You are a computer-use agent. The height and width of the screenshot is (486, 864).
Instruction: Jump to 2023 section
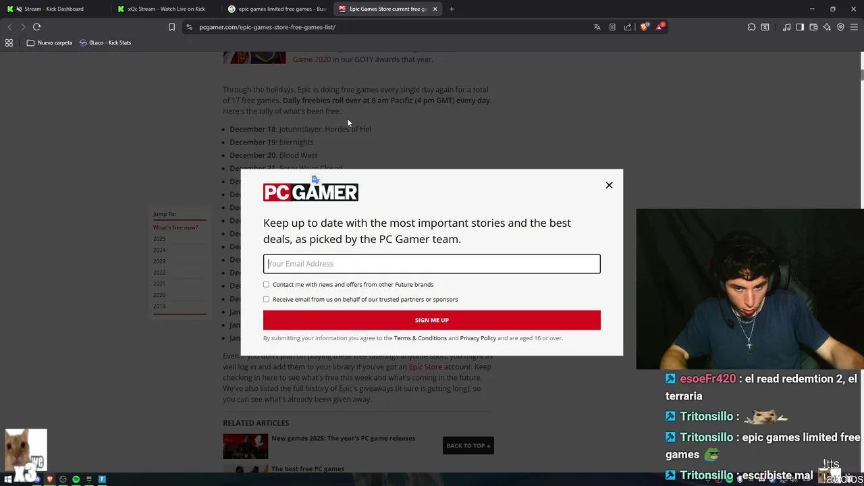(159, 261)
